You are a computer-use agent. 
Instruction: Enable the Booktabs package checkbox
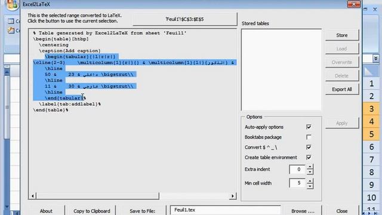tap(309, 137)
